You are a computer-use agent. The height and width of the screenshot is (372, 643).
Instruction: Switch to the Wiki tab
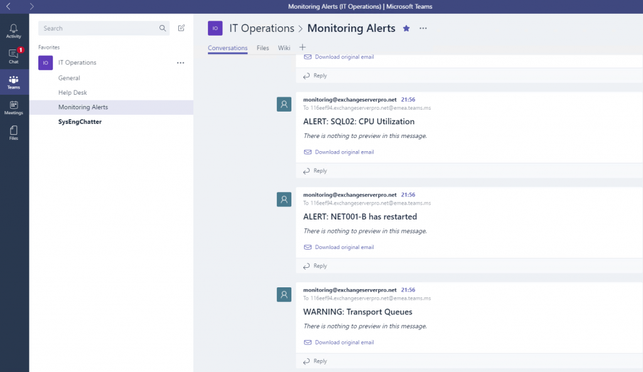(284, 48)
